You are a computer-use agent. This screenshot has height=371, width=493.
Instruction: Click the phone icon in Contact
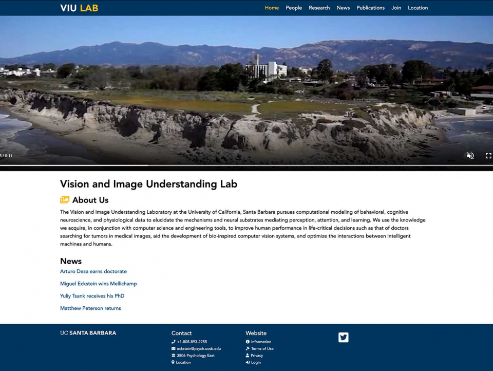tap(173, 342)
